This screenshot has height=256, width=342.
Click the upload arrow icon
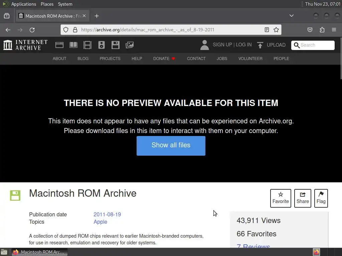[x=260, y=45]
